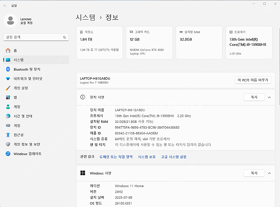Click the 설정 검색 search field
The height and width of the screenshot is (207, 280).
pos(36,37)
